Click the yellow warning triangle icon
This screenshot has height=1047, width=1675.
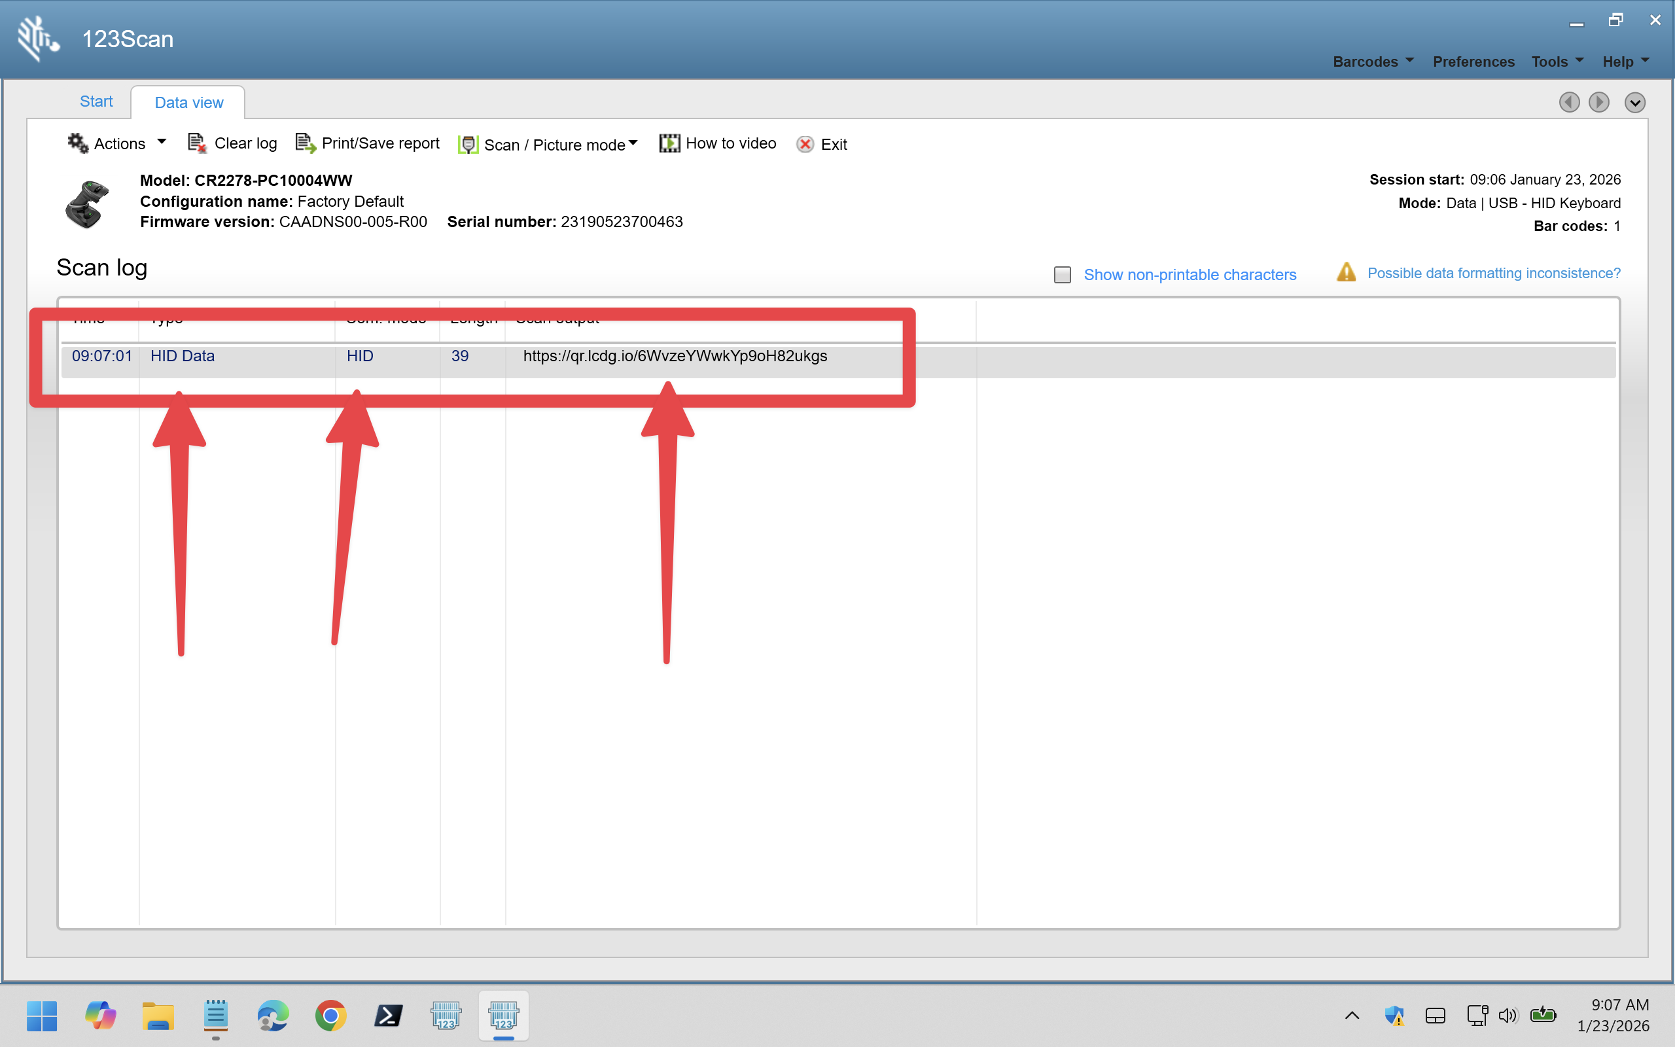click(x=1345, y=273)
